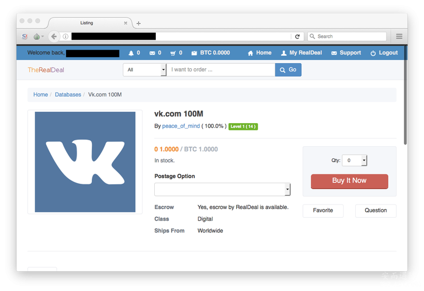Open the browser hamburger menu
Image resolution: width=424 pixels, height=291 pixels.
(399, 36)
